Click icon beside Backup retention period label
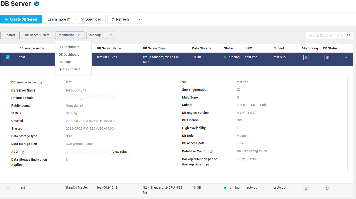This screenshot has width=356, height=199. 207,165
